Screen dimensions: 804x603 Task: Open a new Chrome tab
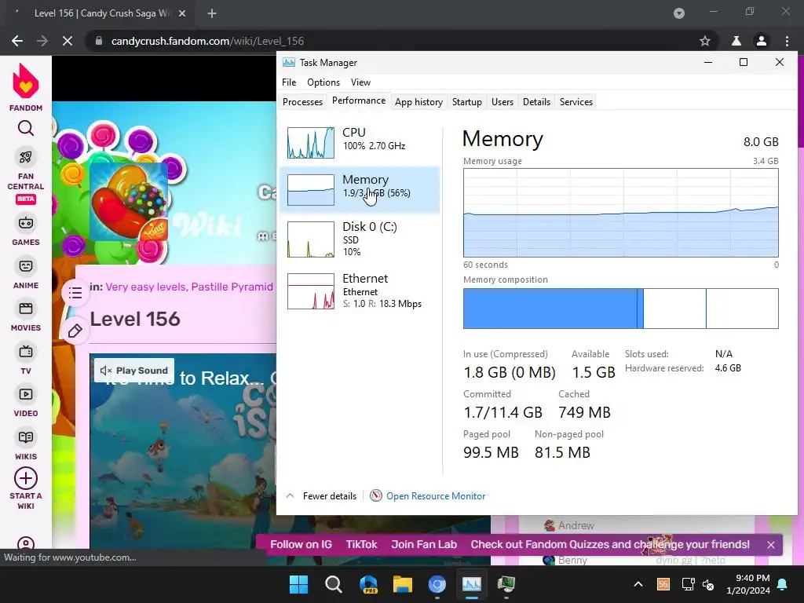click(212, 13)
